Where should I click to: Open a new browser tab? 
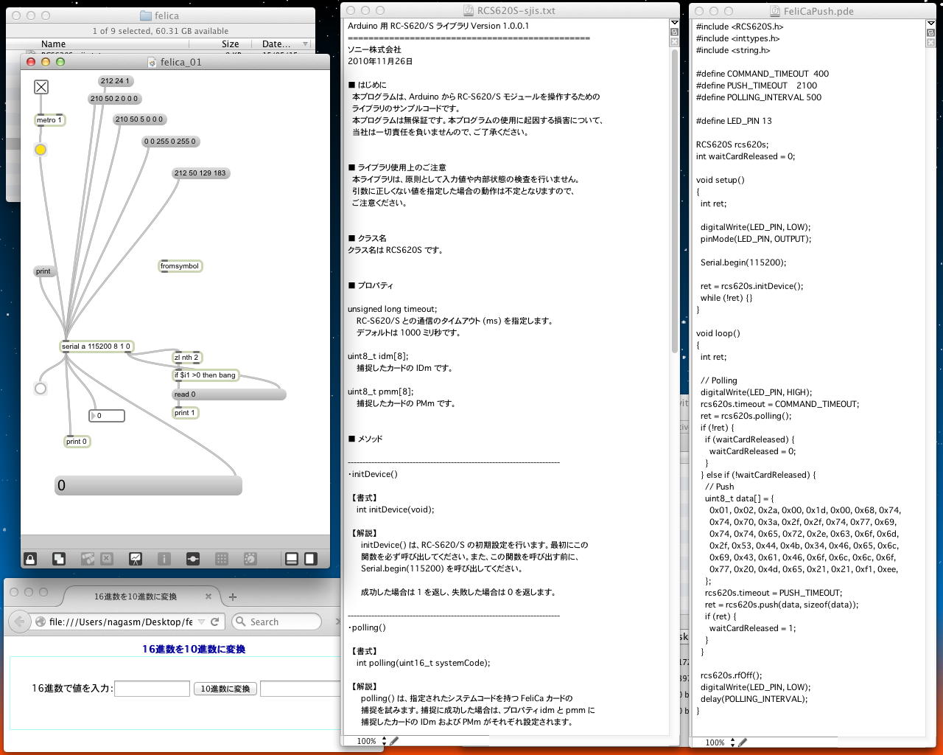pos(233,596)
